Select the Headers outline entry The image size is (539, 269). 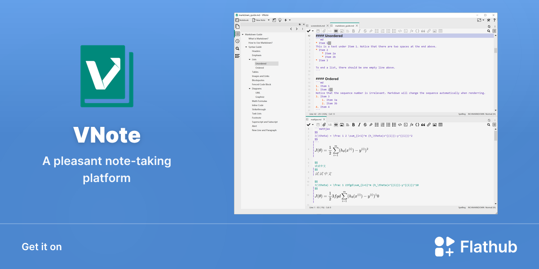coord(256,51)
